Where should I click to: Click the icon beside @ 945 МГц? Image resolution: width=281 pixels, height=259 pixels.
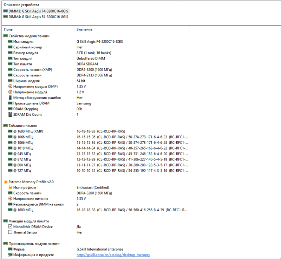point(10,154)
